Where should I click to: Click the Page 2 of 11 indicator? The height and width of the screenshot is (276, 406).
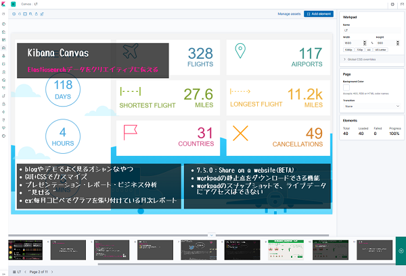point(39,272)
